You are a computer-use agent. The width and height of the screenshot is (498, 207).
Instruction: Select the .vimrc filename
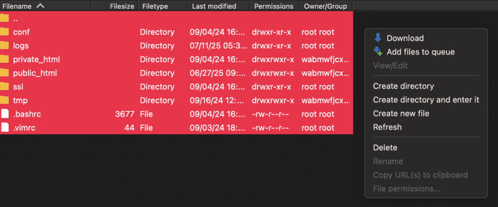[24, 128]
